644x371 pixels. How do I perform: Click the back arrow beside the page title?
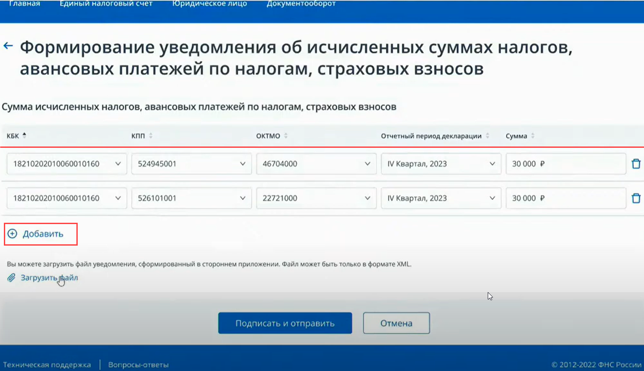coord(8,46)
